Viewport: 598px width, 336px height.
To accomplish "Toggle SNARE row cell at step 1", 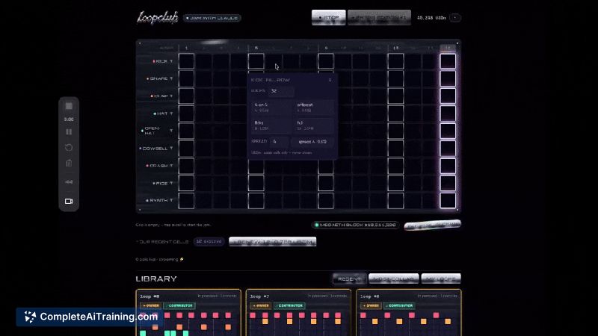I will 186,78.
